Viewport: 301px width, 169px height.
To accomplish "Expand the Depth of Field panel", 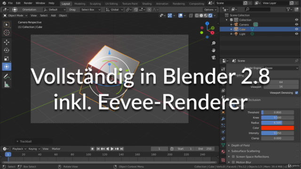I will coord(240,146).
